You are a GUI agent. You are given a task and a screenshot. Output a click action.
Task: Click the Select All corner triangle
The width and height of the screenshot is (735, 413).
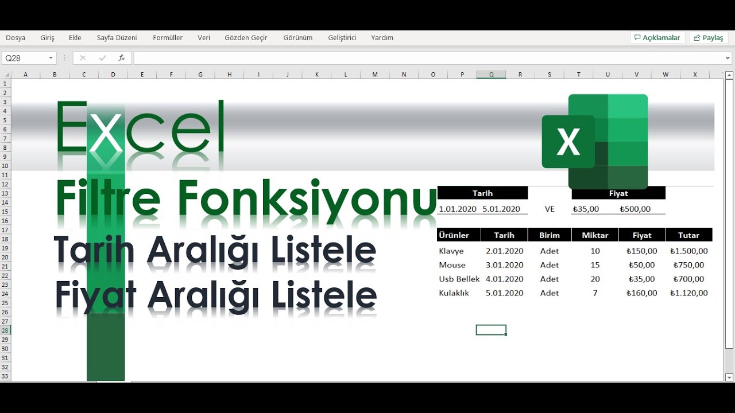pos(6,75)
